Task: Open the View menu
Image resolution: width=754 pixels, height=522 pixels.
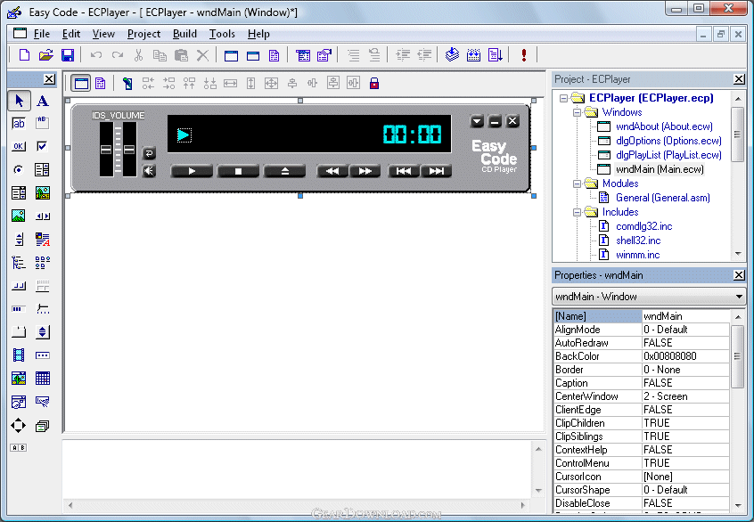Action: (103, 34)
